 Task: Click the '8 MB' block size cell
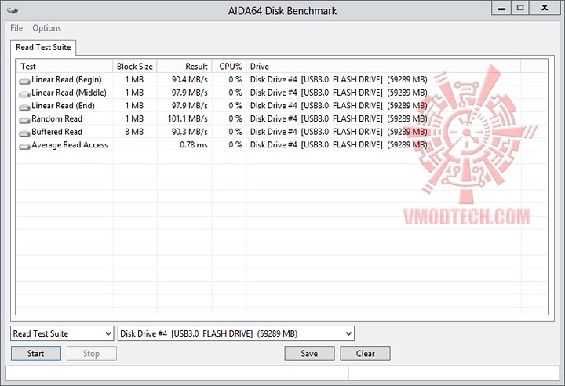click(134, 132)
